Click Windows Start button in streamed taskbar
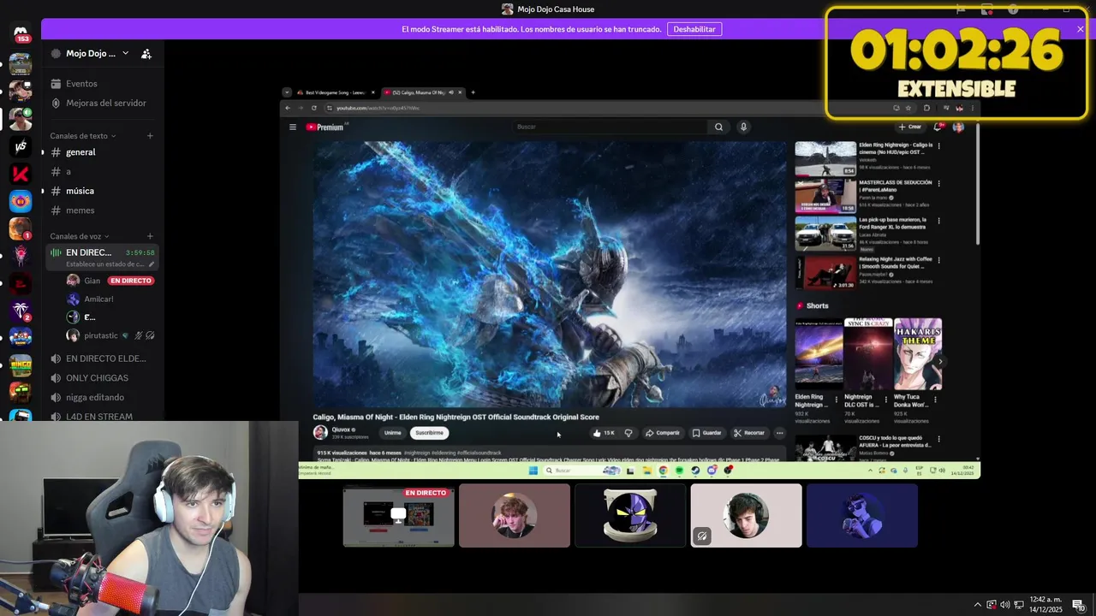This screenshot has height=616, width=1096. click(533, 470)
